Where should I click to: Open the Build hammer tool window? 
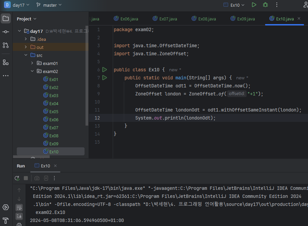tap(6, 220)
